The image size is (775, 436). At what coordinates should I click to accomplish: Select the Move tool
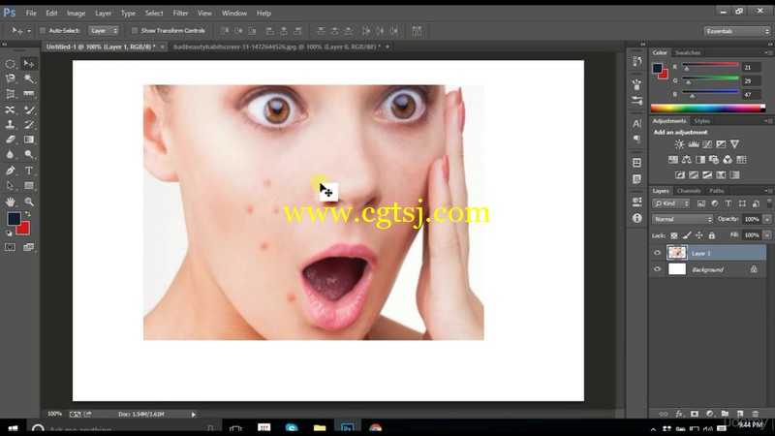(29, 64)
